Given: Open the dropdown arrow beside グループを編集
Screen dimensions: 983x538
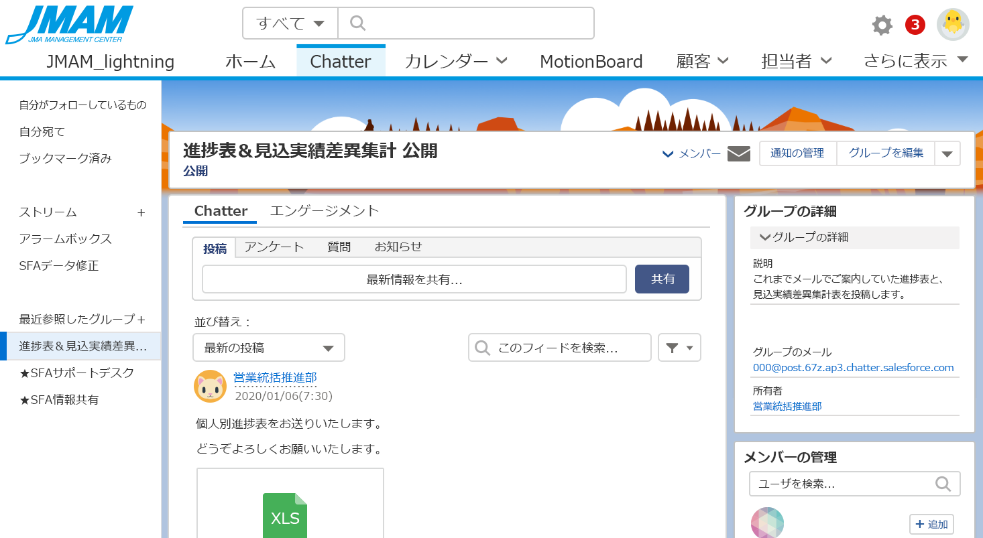Looking at the screenshot, I should click(x=947, y=153).
